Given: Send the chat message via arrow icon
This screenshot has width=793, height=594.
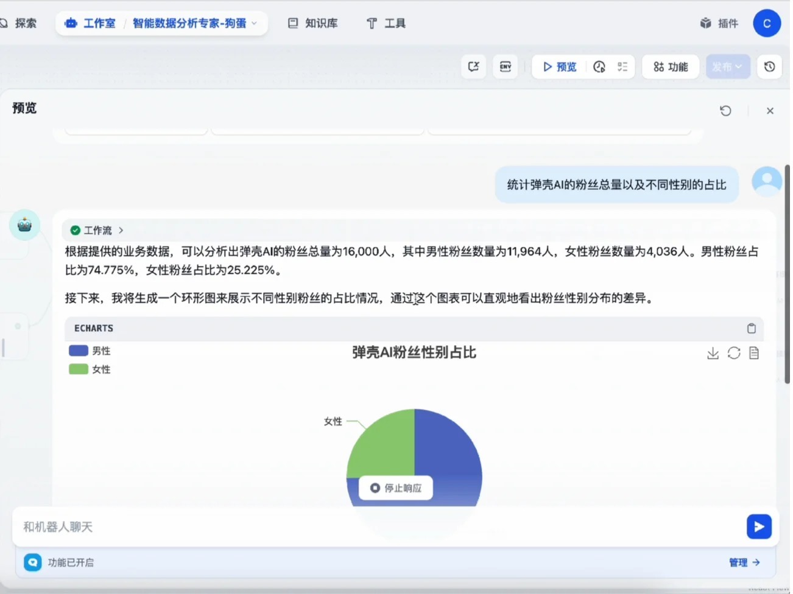Looking at the screenshot, I should [759, 526].
